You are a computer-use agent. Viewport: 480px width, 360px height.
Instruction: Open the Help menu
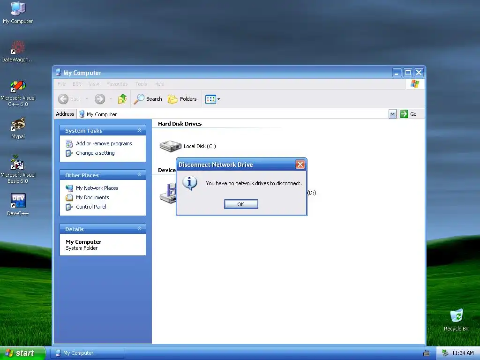[x=159, y=84]
